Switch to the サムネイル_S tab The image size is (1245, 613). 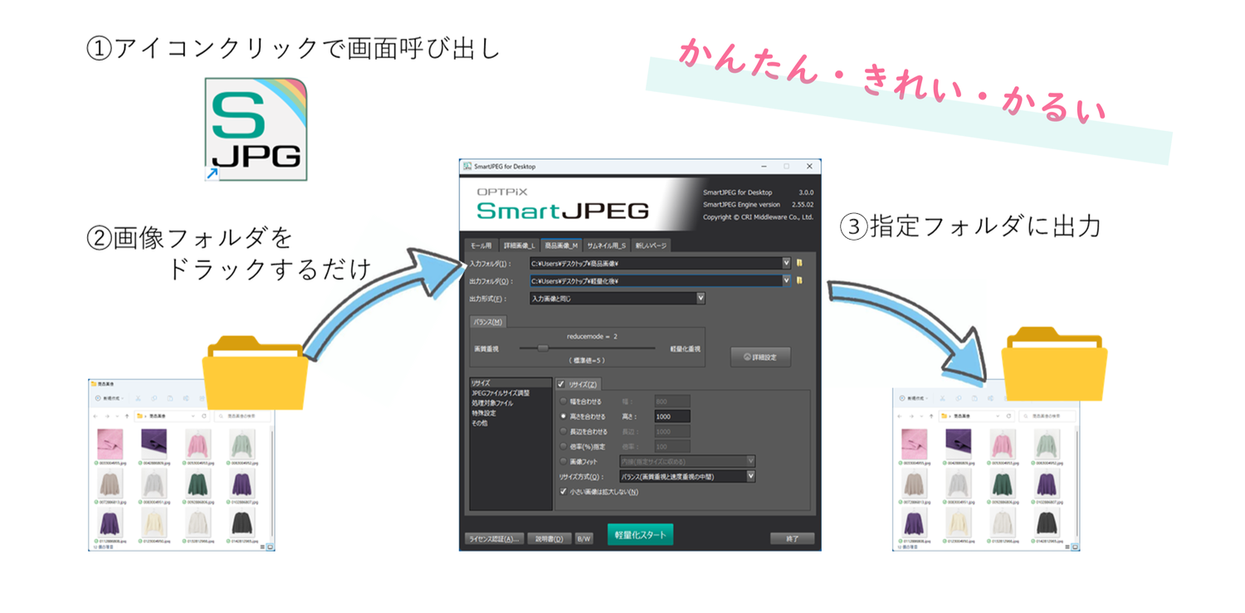(607, 246)
